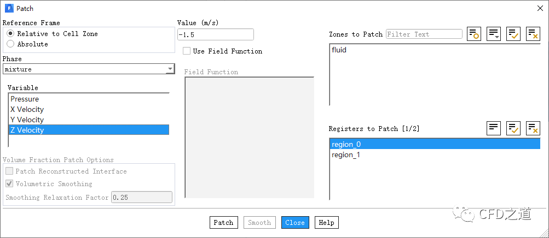Click the filter options icon for Zones to Patch
549x238 pixels.
click(x=473, y=34)
